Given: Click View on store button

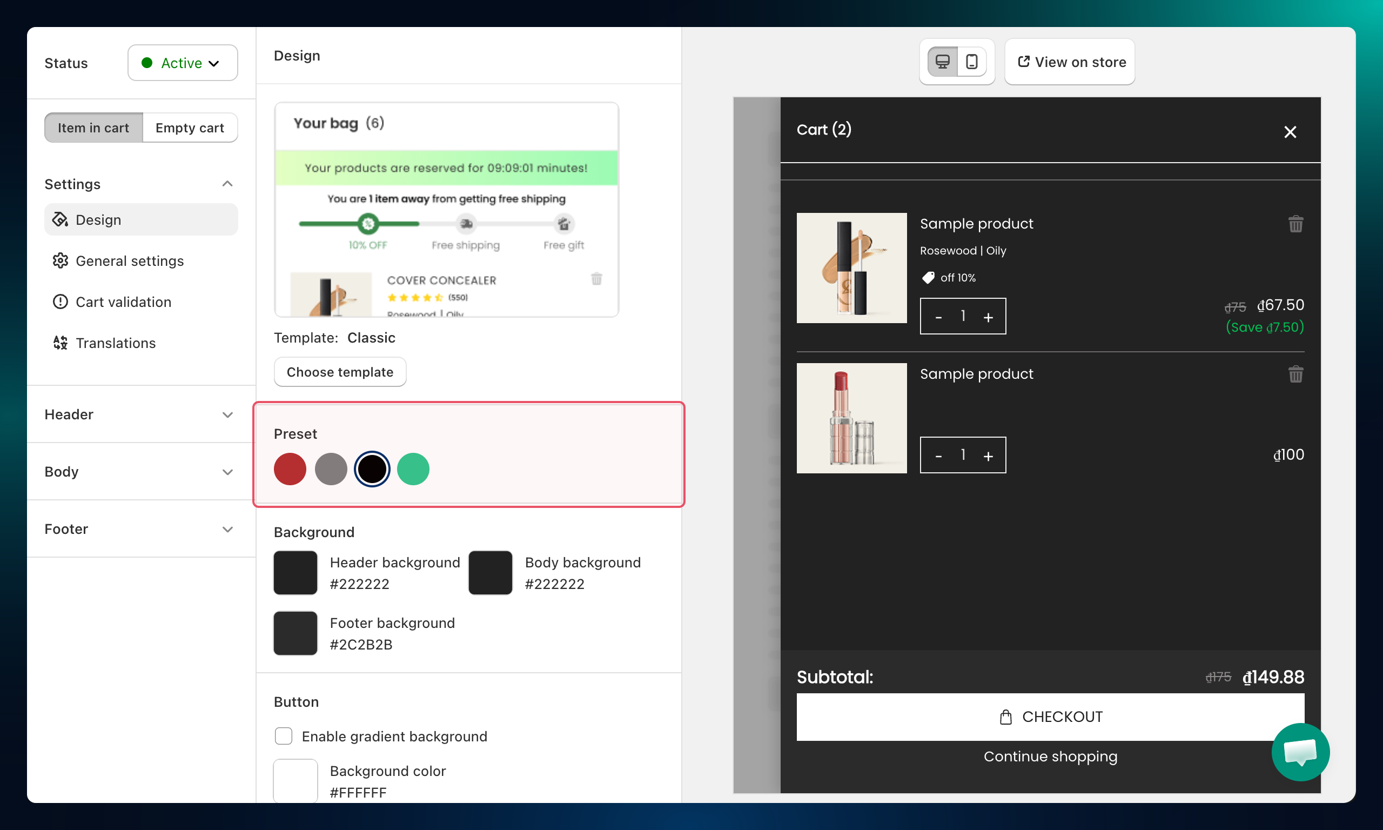Looking at the screenshot, I should tap(1069, 62).
